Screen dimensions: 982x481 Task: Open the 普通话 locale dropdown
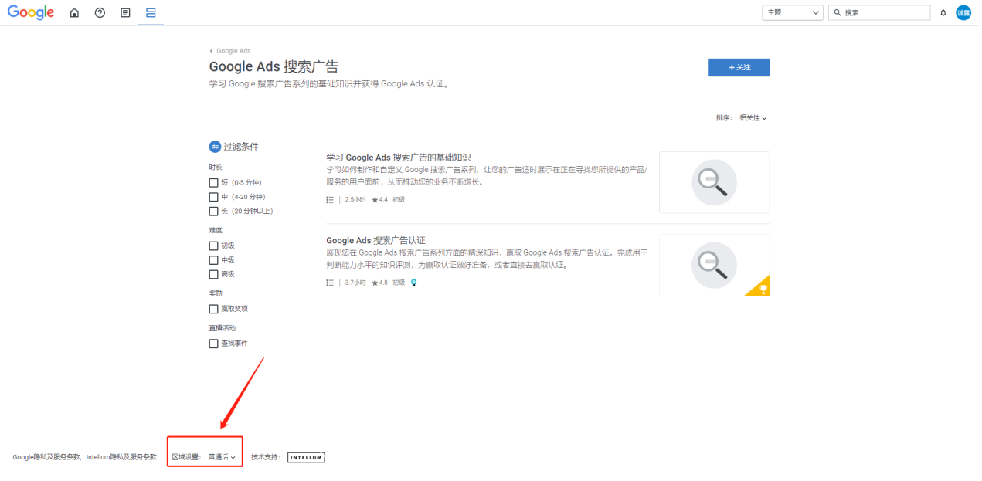point(222,457)
